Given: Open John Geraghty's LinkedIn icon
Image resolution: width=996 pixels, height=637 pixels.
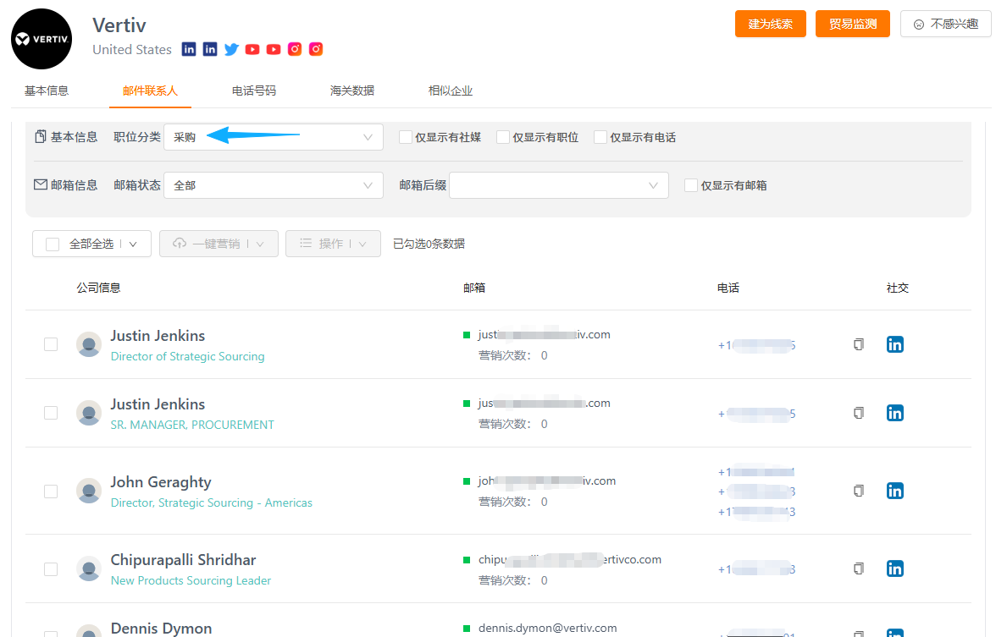Looking at the screenshot, I should [x=895, y=491].
